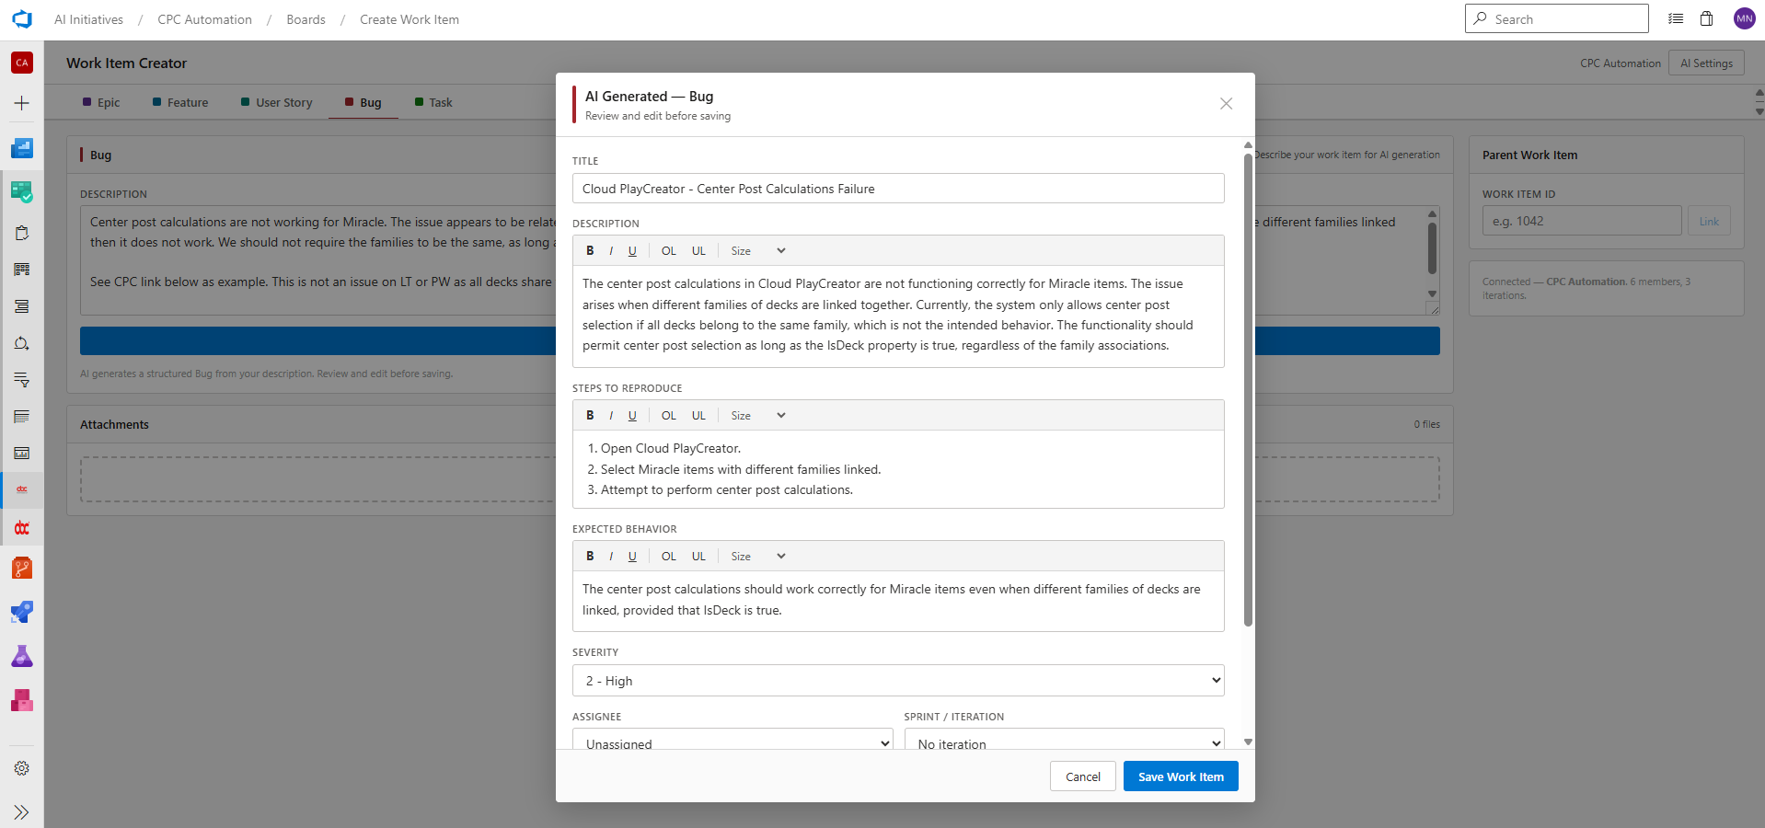This screenshot has height=828, width=1765.
Task: Open CPC Automation breadcrumb link
Action: tap(204, 19)
